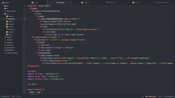Click the twitvue project root folder icon
Viewport: 175px width, 98px height.
click(x=3, y=2)
